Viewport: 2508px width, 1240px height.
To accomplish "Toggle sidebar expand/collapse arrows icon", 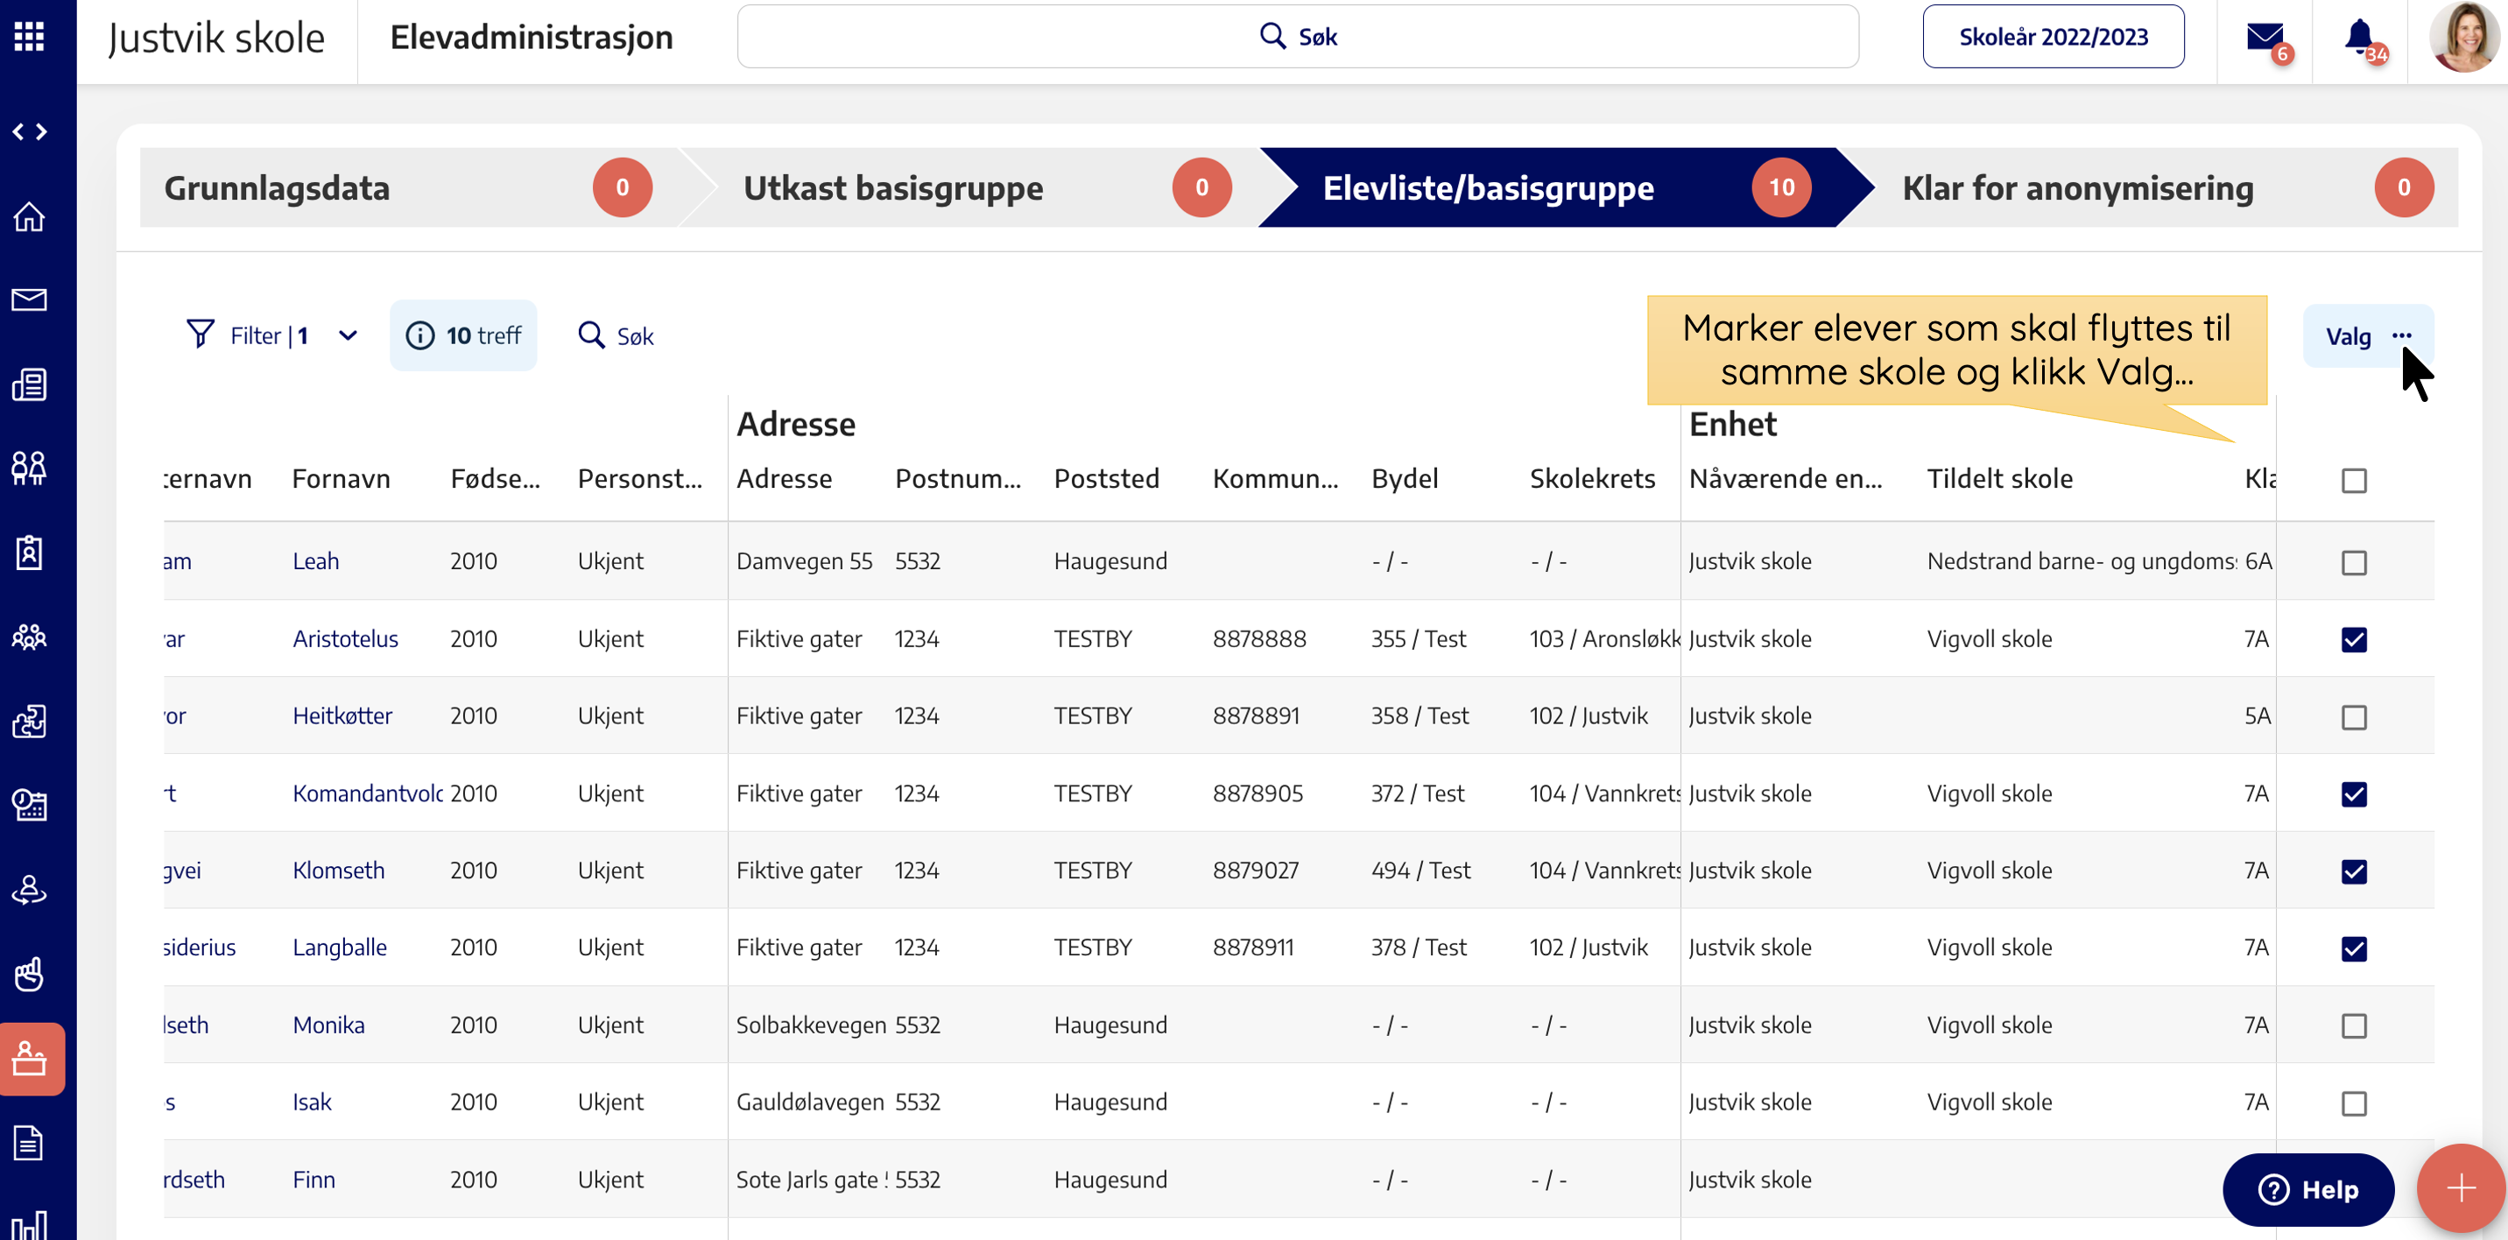I will point(29,131).
